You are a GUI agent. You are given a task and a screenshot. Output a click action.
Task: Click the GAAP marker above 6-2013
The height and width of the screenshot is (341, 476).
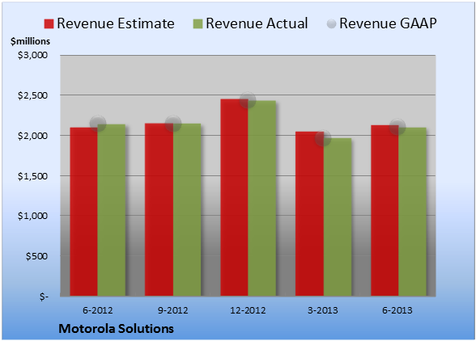(397, 127)
